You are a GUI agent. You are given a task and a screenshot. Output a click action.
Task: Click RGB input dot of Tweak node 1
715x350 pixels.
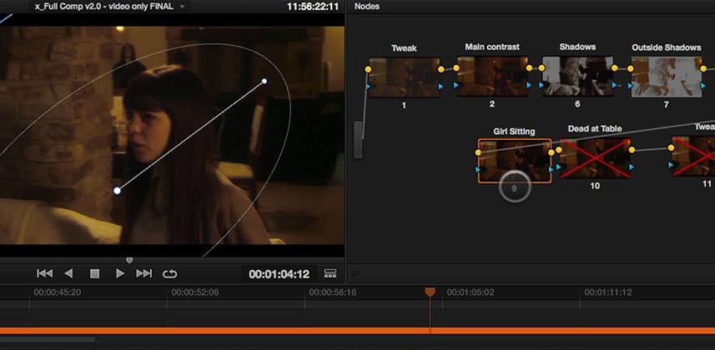pyautogui.click(x=368, y=69)
